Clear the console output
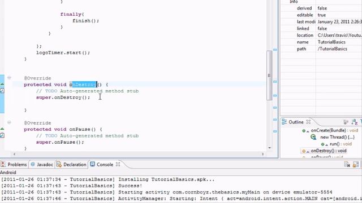The image size is (362, 203). click(x=347, y=164)
